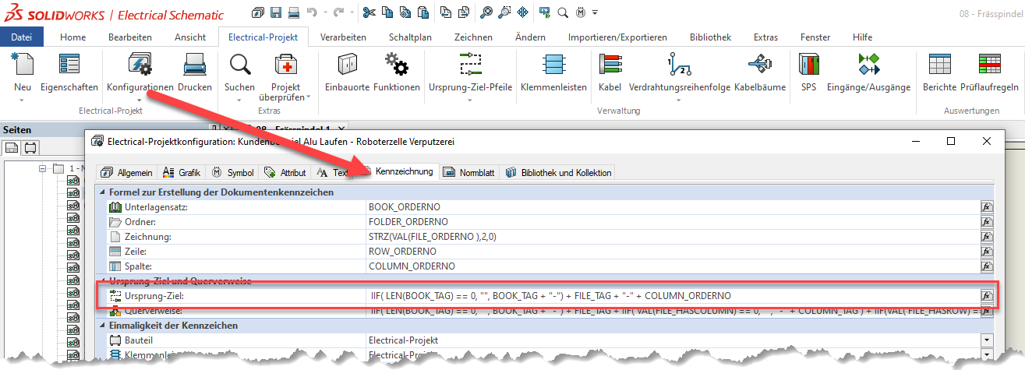
Task: Click the fx button for Unterlagensatz row
Action: [986, 207]
